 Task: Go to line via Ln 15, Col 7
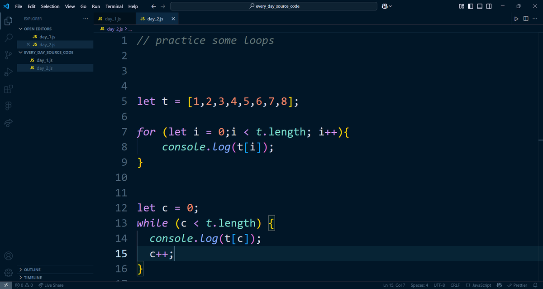(x=394, y=285)
